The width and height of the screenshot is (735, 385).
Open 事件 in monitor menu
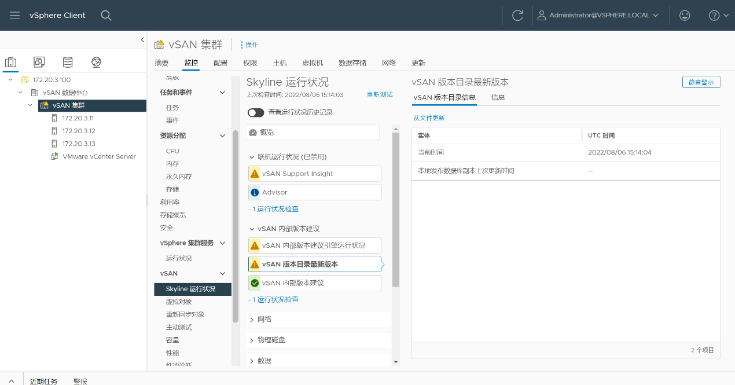click(x=172, y=120)
